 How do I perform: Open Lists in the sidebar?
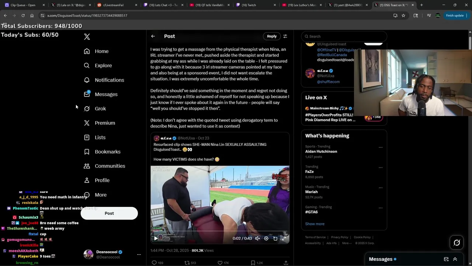pyautogui.click(x=94, y=137)
